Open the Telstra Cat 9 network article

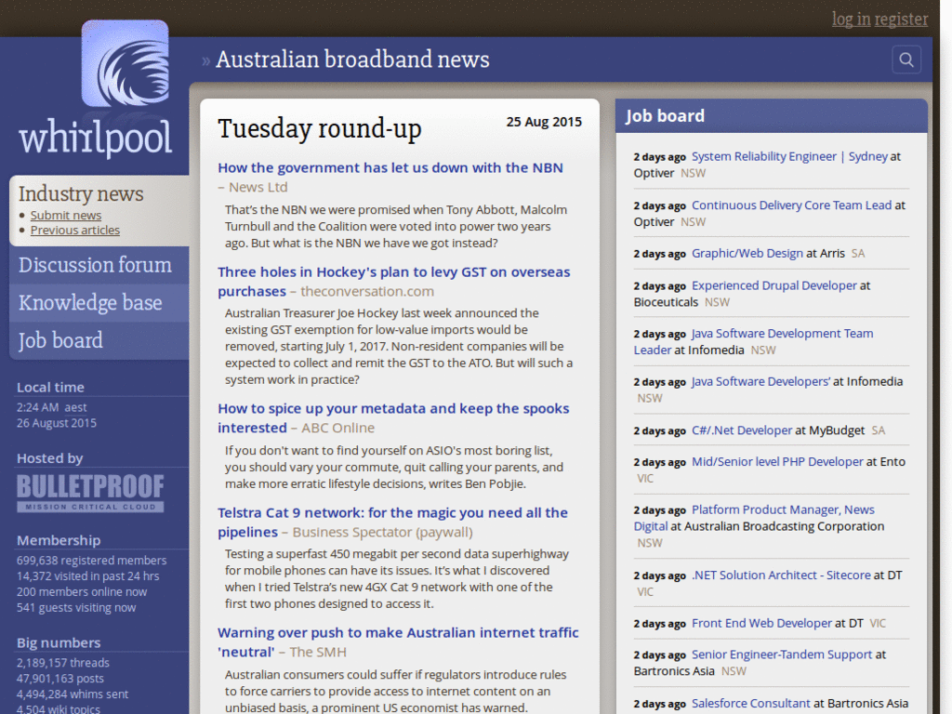393,522
